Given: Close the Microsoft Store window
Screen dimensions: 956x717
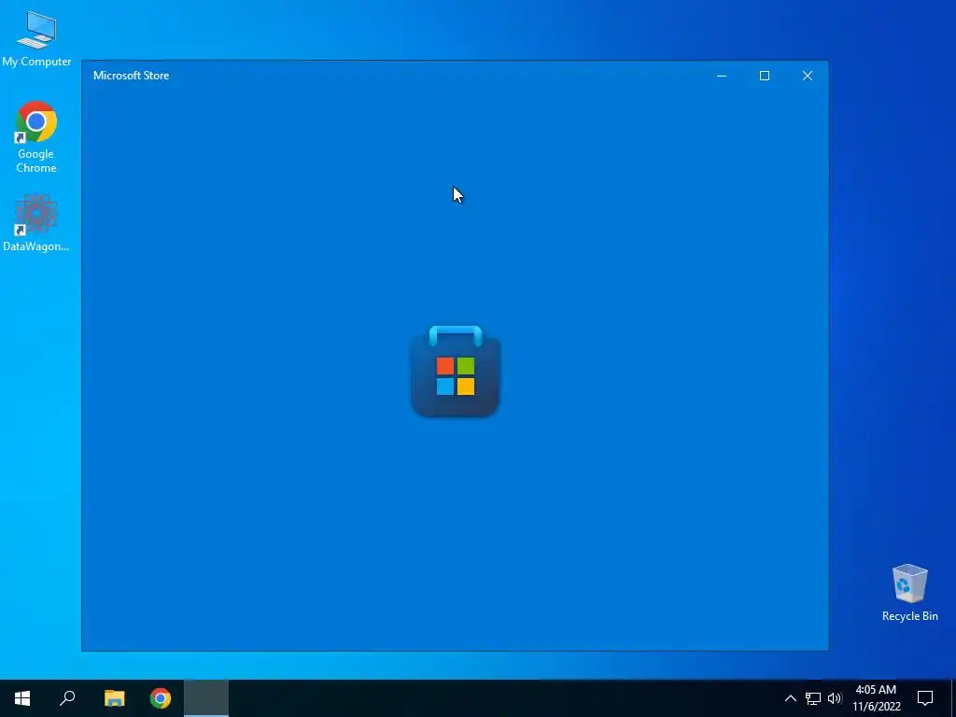Looking at the screenshot, I should 808,76.
